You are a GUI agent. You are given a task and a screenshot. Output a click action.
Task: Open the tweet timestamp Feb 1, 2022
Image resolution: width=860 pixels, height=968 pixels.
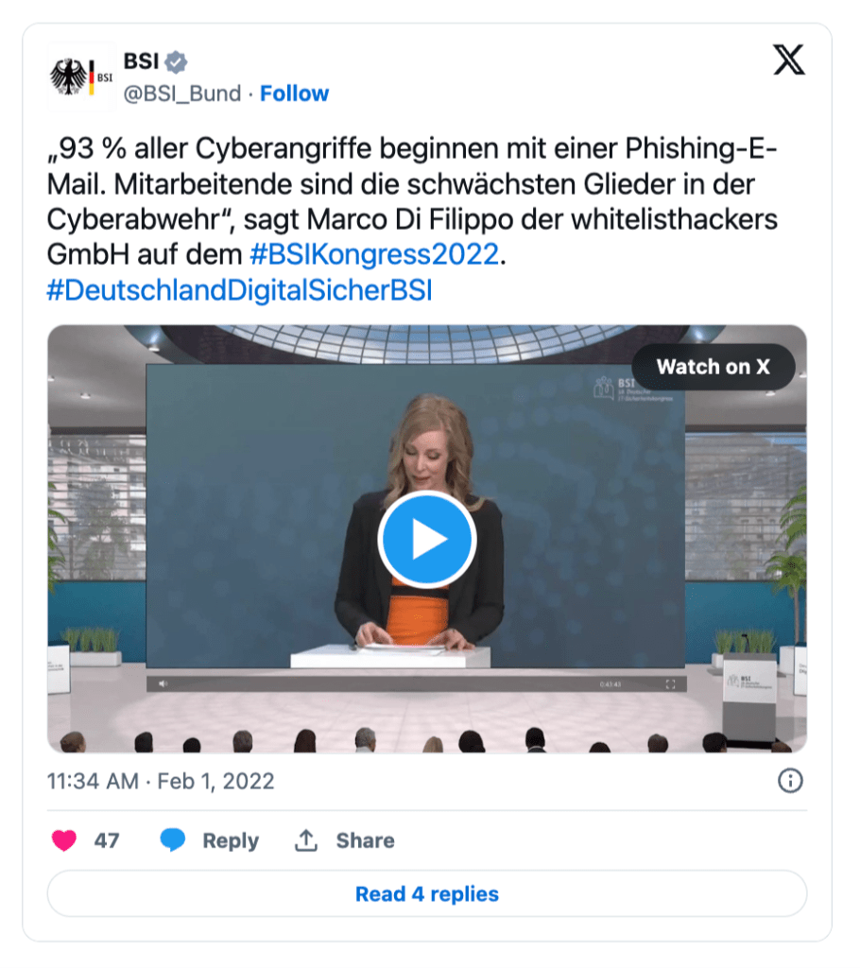161,782
